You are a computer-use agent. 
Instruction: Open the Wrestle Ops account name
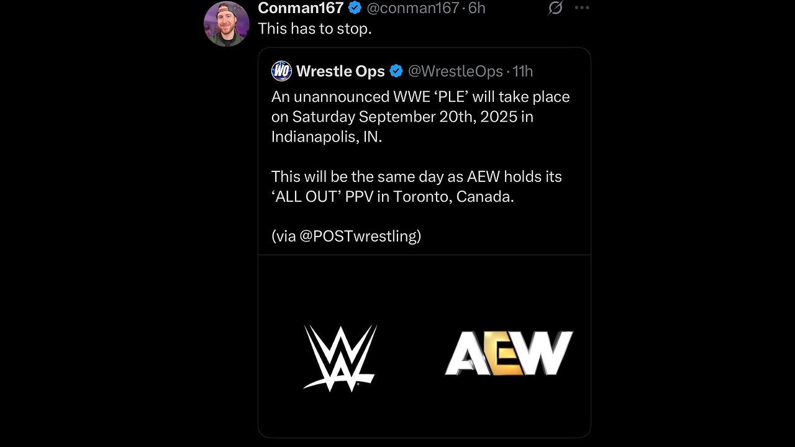340,71
